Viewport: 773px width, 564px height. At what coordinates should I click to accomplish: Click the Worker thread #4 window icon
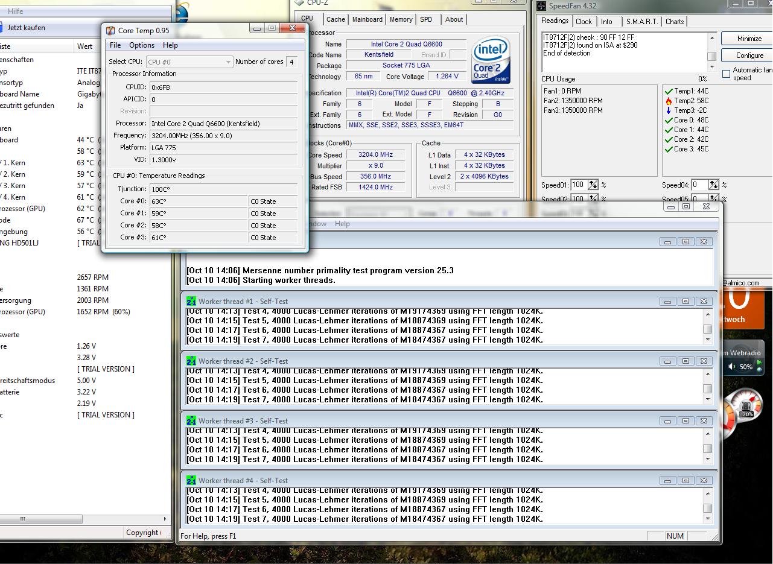click(191, 480)
